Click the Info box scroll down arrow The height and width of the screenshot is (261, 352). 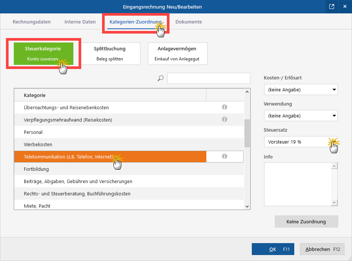click(334, 202)
